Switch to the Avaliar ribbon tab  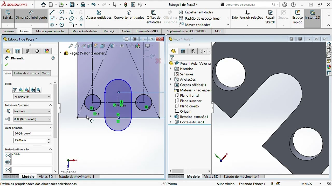[x=126, y=31]
